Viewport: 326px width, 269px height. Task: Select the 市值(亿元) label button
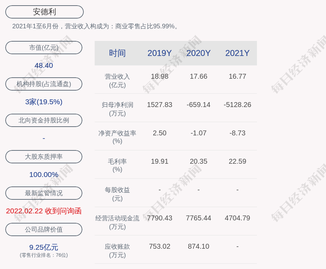[x=44, y=48]
